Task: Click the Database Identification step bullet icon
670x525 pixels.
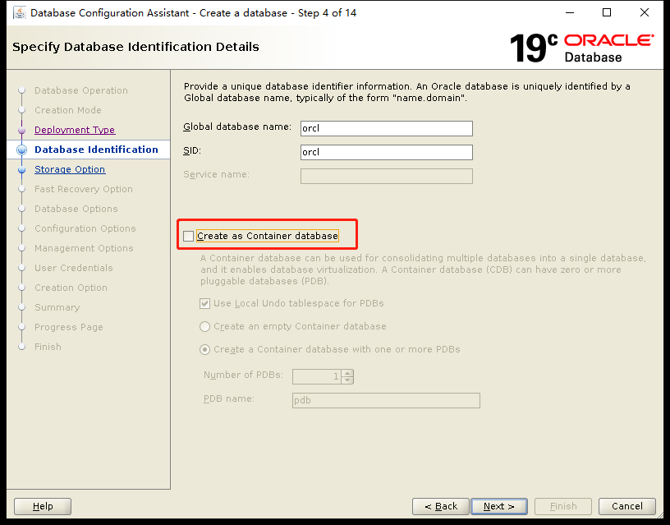Action: pos(22,150)
